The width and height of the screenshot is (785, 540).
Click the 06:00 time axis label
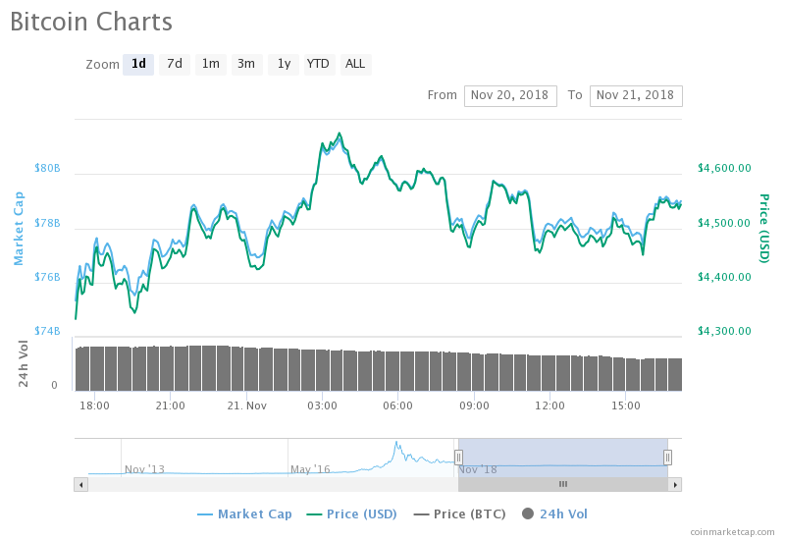click(x=398, y=405)
